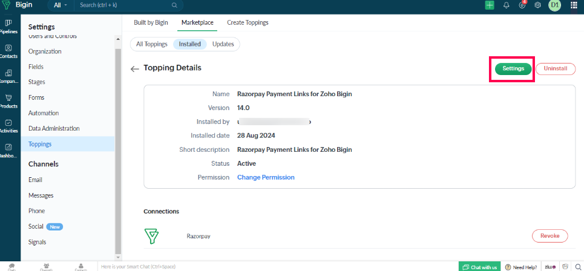Click the Ziwo icon in bottom bar
Screen dimensions: 584x271
(x=550, y=267)
